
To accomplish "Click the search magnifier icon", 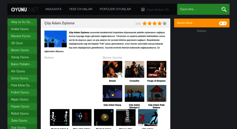I will tap(224, 9).
